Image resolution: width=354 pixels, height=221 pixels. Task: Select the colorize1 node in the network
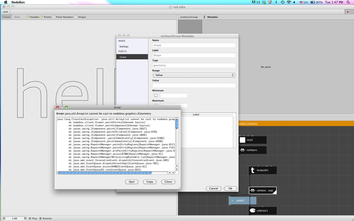pos(263,211)
